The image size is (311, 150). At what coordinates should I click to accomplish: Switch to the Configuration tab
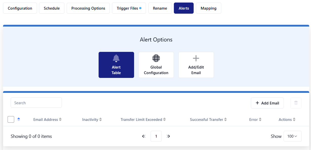click(20, 8)
